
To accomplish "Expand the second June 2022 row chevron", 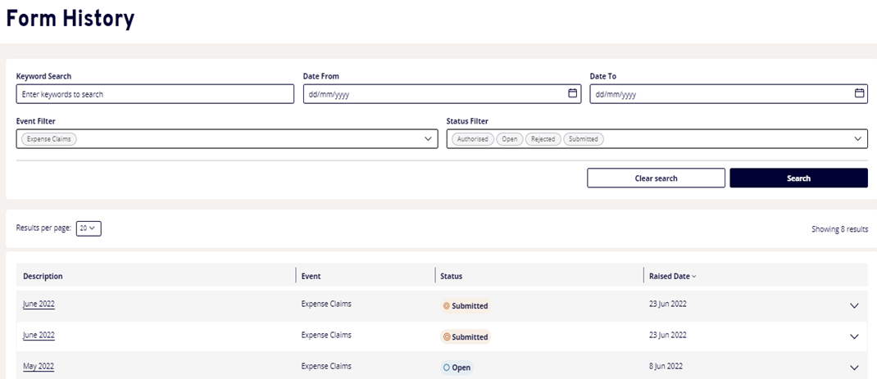I will point(854,336).
